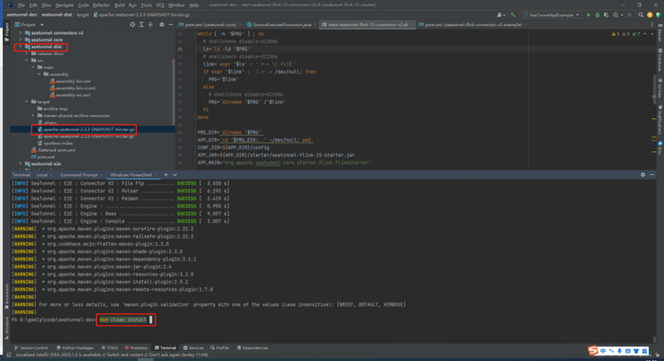This screenshot has width=664, height=361.
Task: Open the Project panel settings gear
Action: click(163, 25)
